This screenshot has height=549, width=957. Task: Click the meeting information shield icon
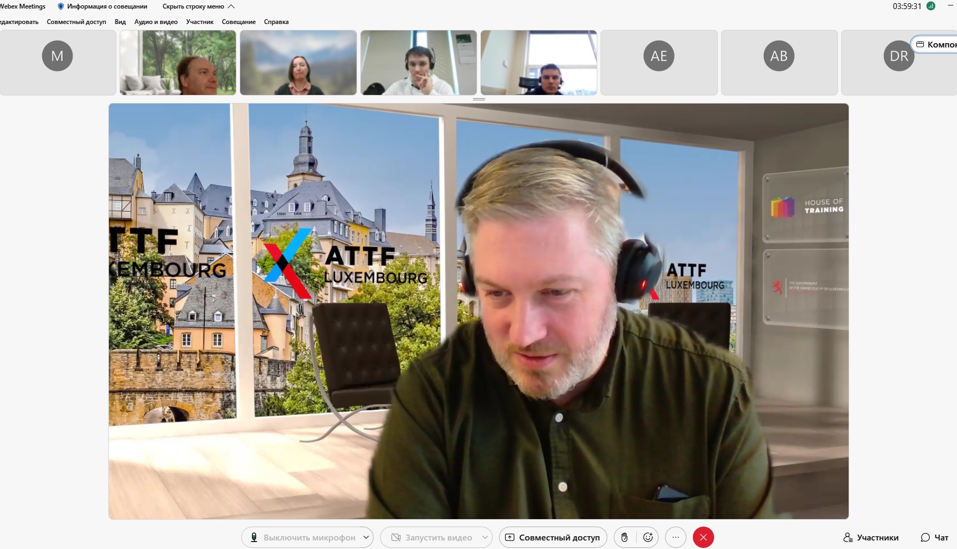tap(61, 6)
